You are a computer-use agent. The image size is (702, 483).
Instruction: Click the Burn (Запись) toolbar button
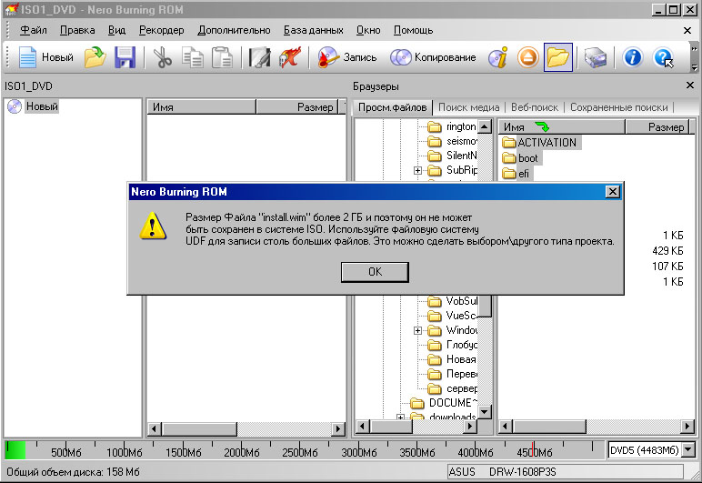pyautogui.click(x=347, y=57)
